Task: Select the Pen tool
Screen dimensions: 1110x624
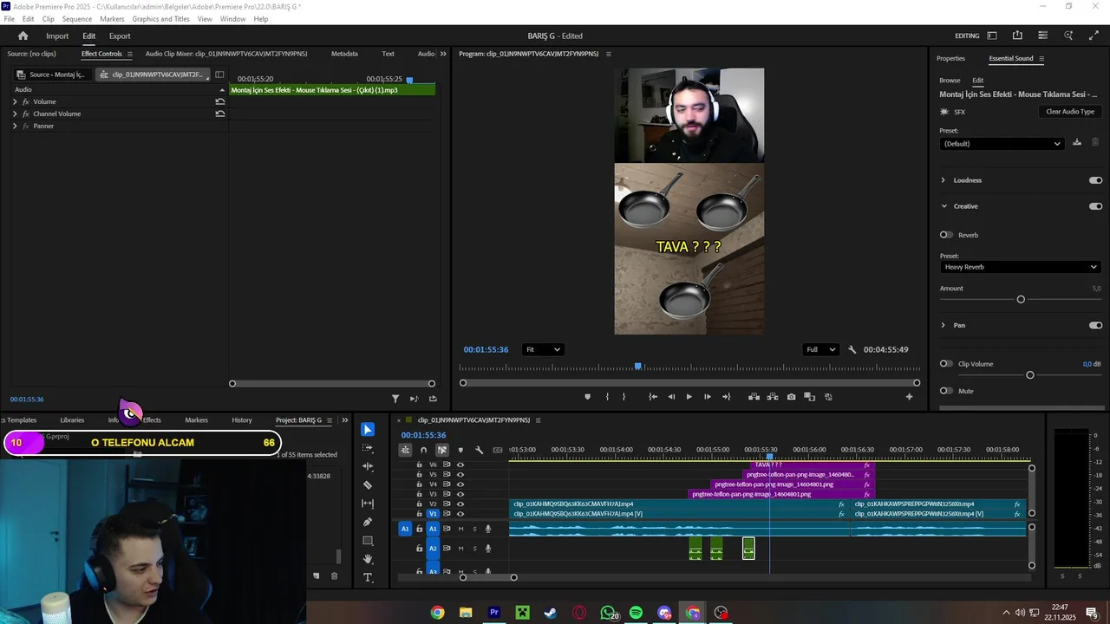Action: (368, 522)
